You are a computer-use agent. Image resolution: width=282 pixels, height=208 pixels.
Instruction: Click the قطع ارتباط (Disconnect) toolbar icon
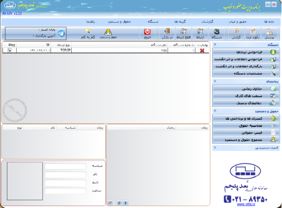click(x=184, y=34)
